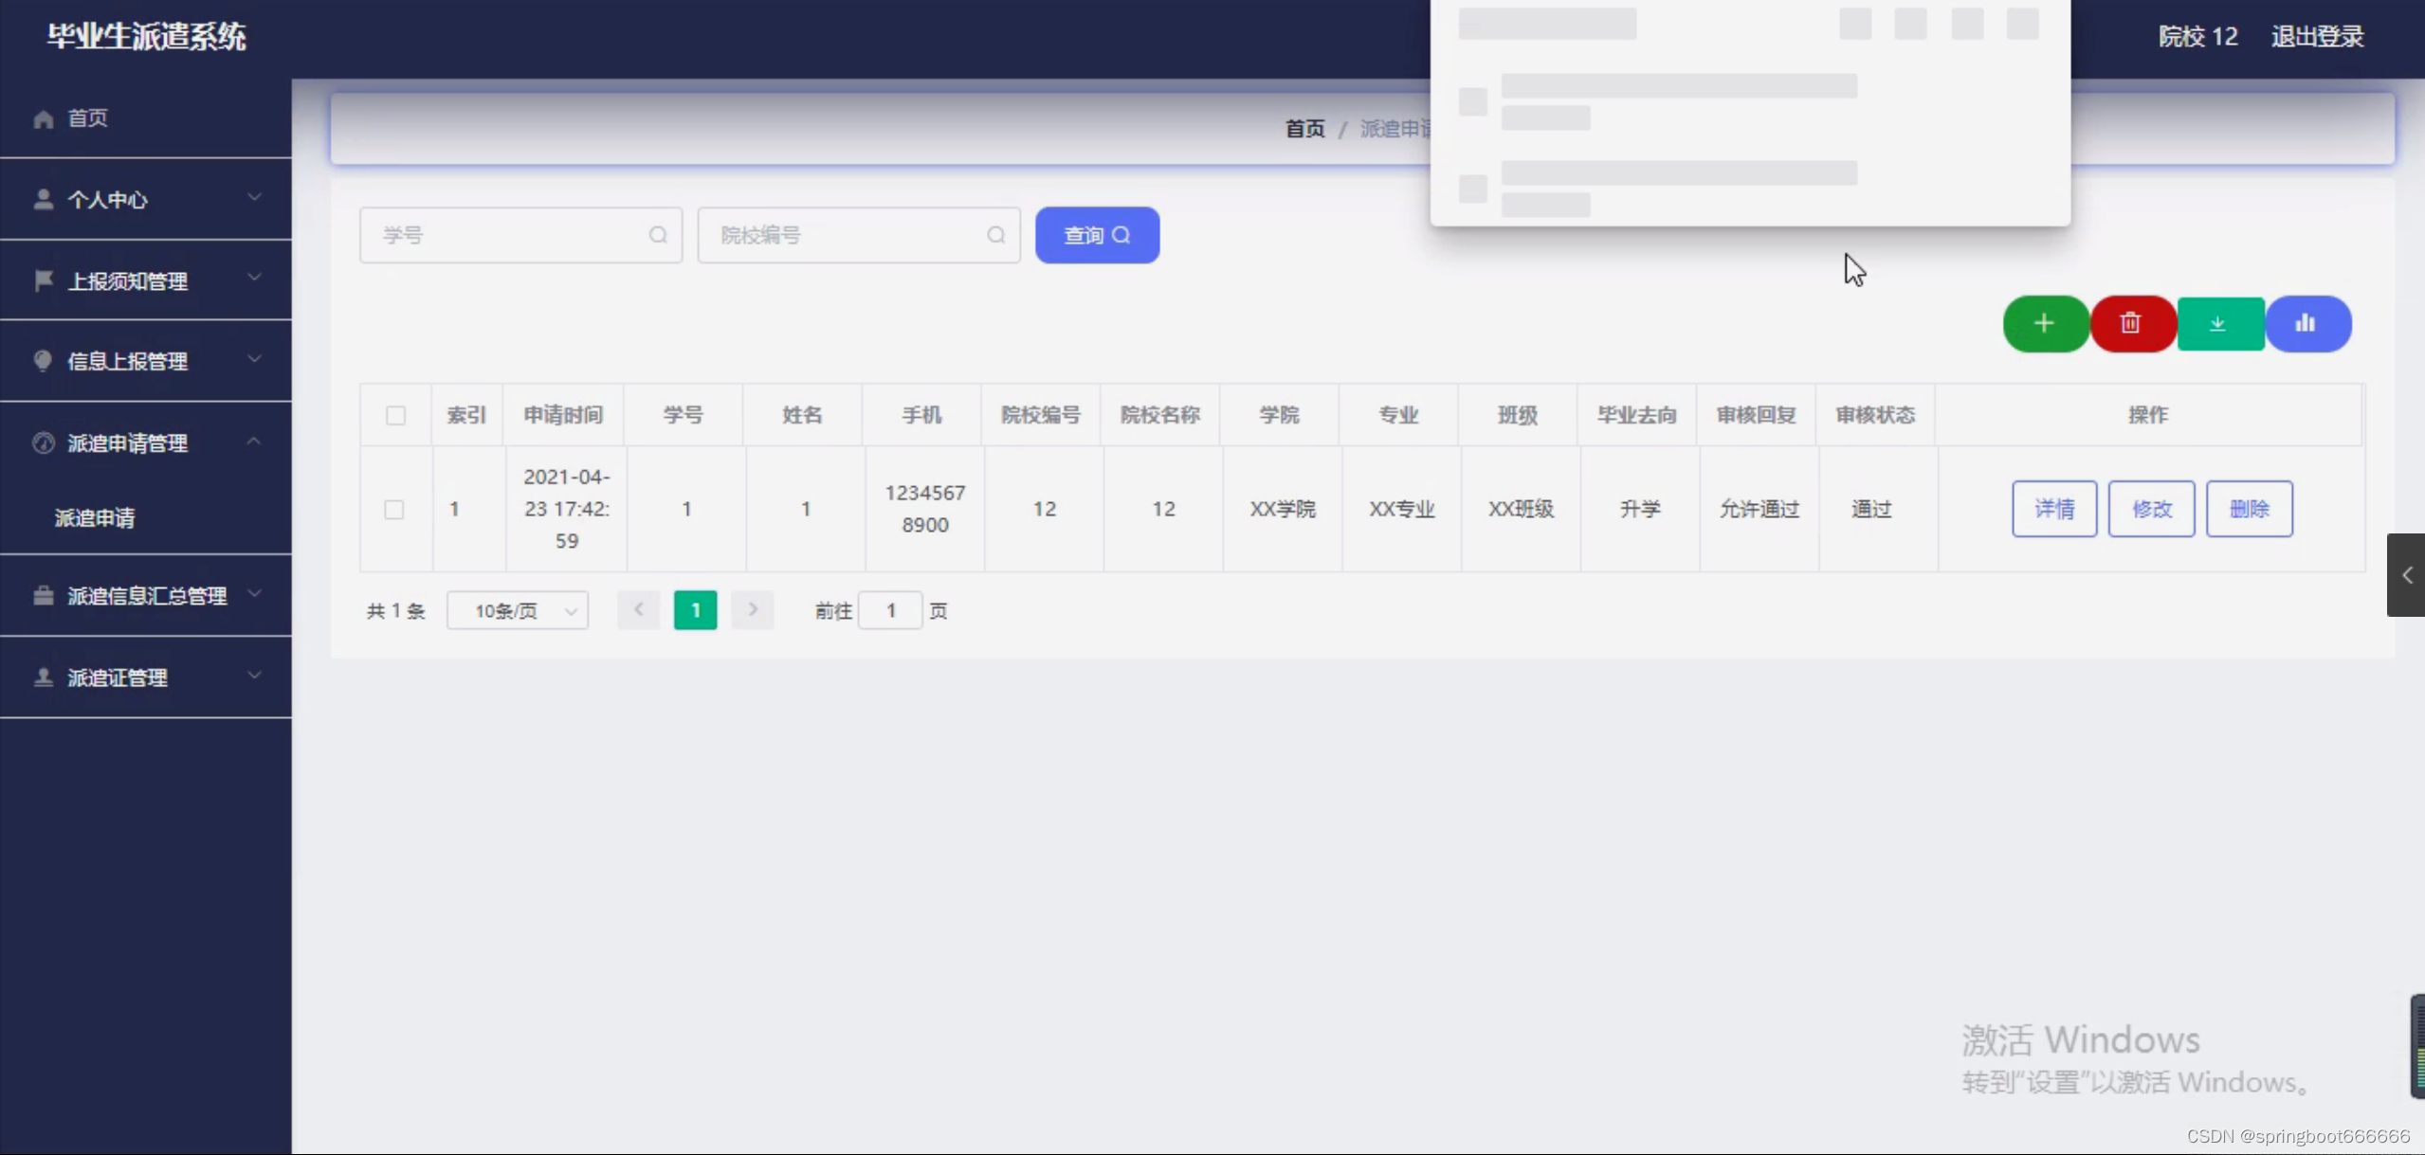Viewport: 2425px width, 1155px height.
Task: Click the XX学院 cell
Action: 1282,509
